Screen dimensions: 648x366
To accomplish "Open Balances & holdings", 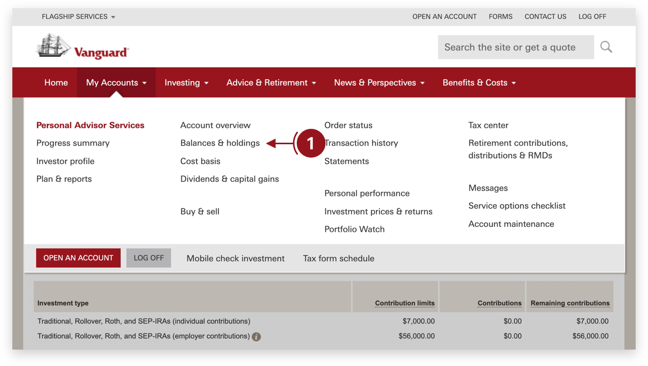I will 220,143.
